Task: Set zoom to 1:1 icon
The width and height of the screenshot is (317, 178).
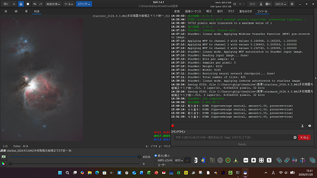Action: pyautogui.click(x=269, y=160)
